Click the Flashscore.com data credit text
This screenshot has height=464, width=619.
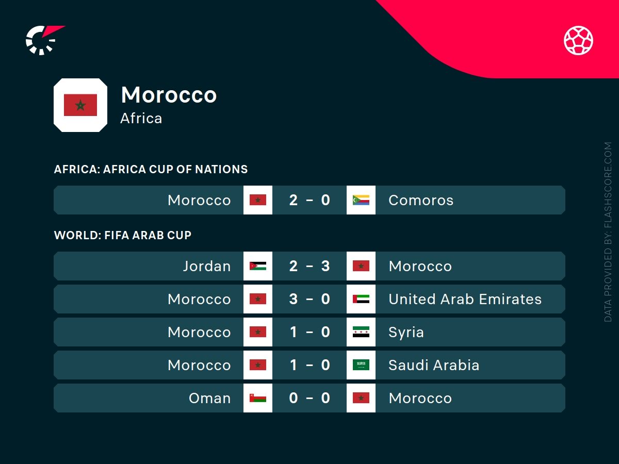point(608,232)
